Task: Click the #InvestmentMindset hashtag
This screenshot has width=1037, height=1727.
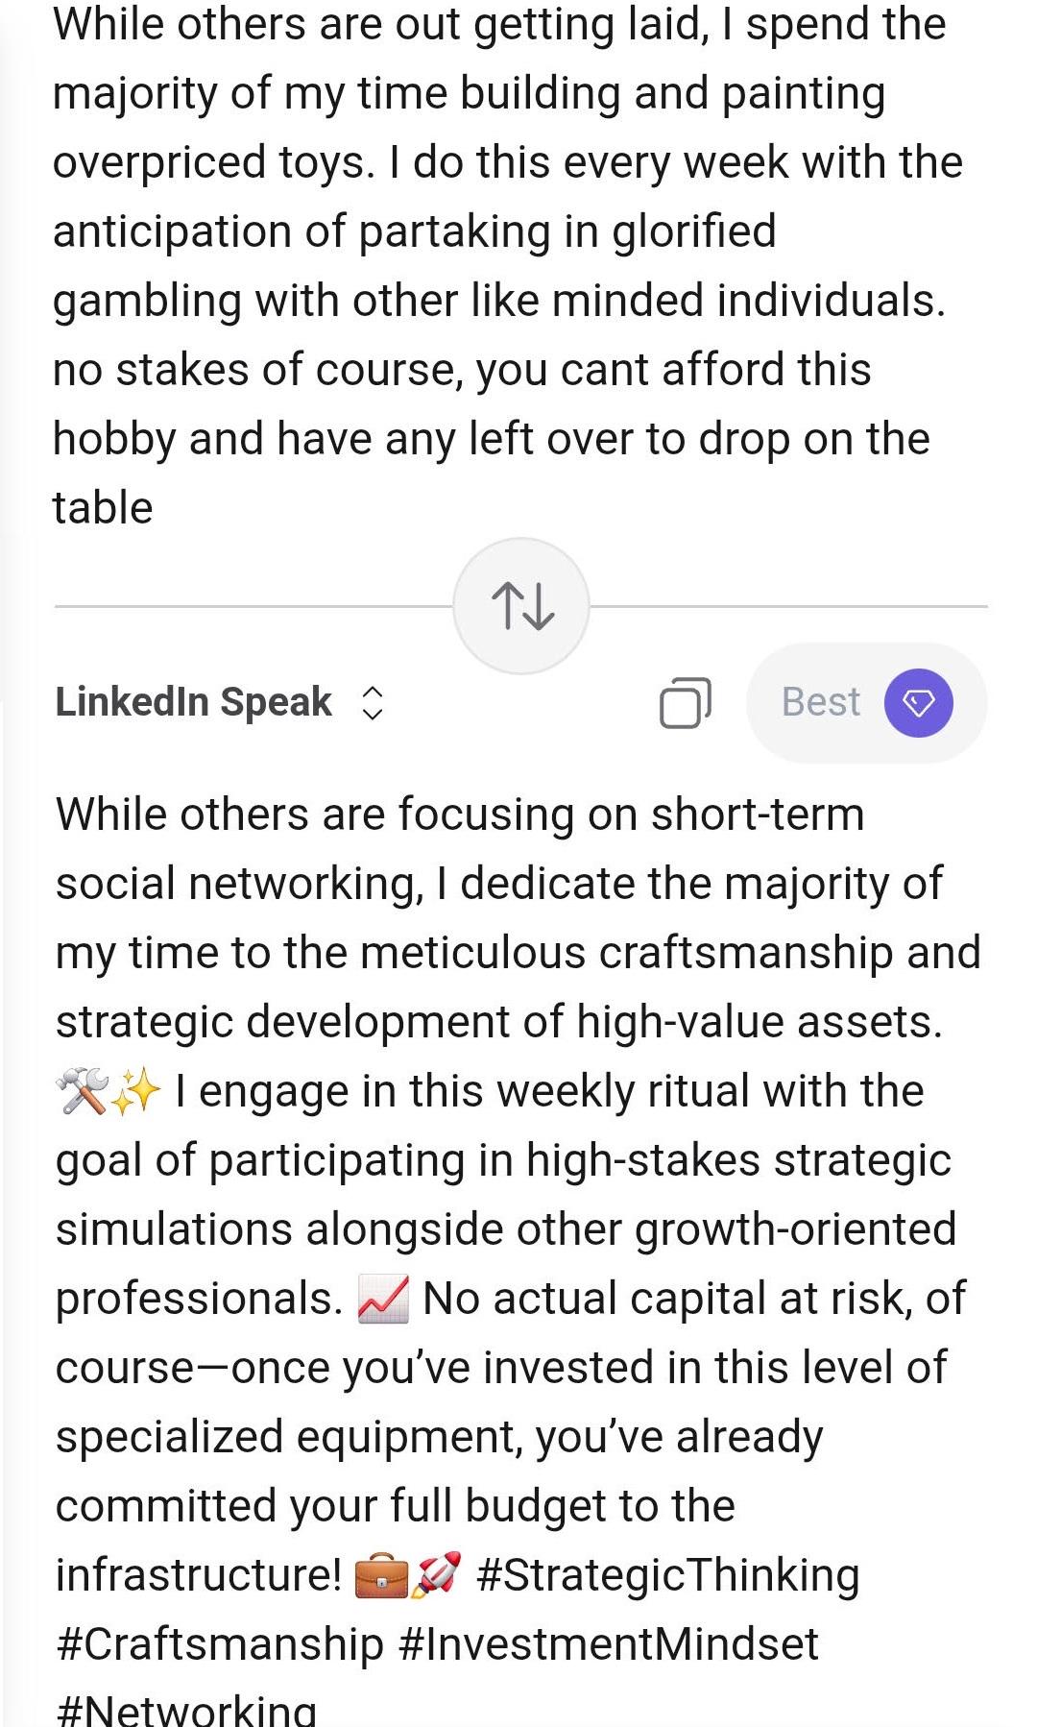Action: point(608,1644)
